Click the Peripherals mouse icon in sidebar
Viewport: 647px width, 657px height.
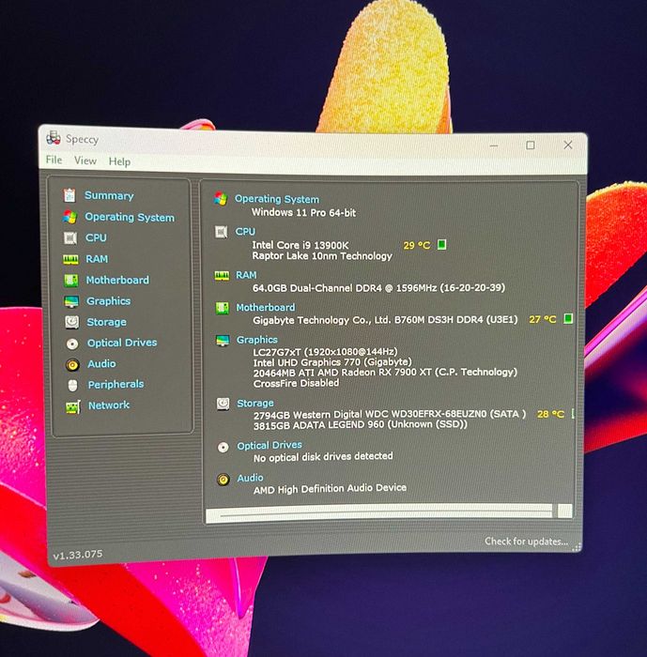(72, 385)
